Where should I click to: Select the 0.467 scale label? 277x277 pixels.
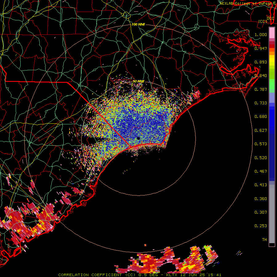(x=261, y=171)
